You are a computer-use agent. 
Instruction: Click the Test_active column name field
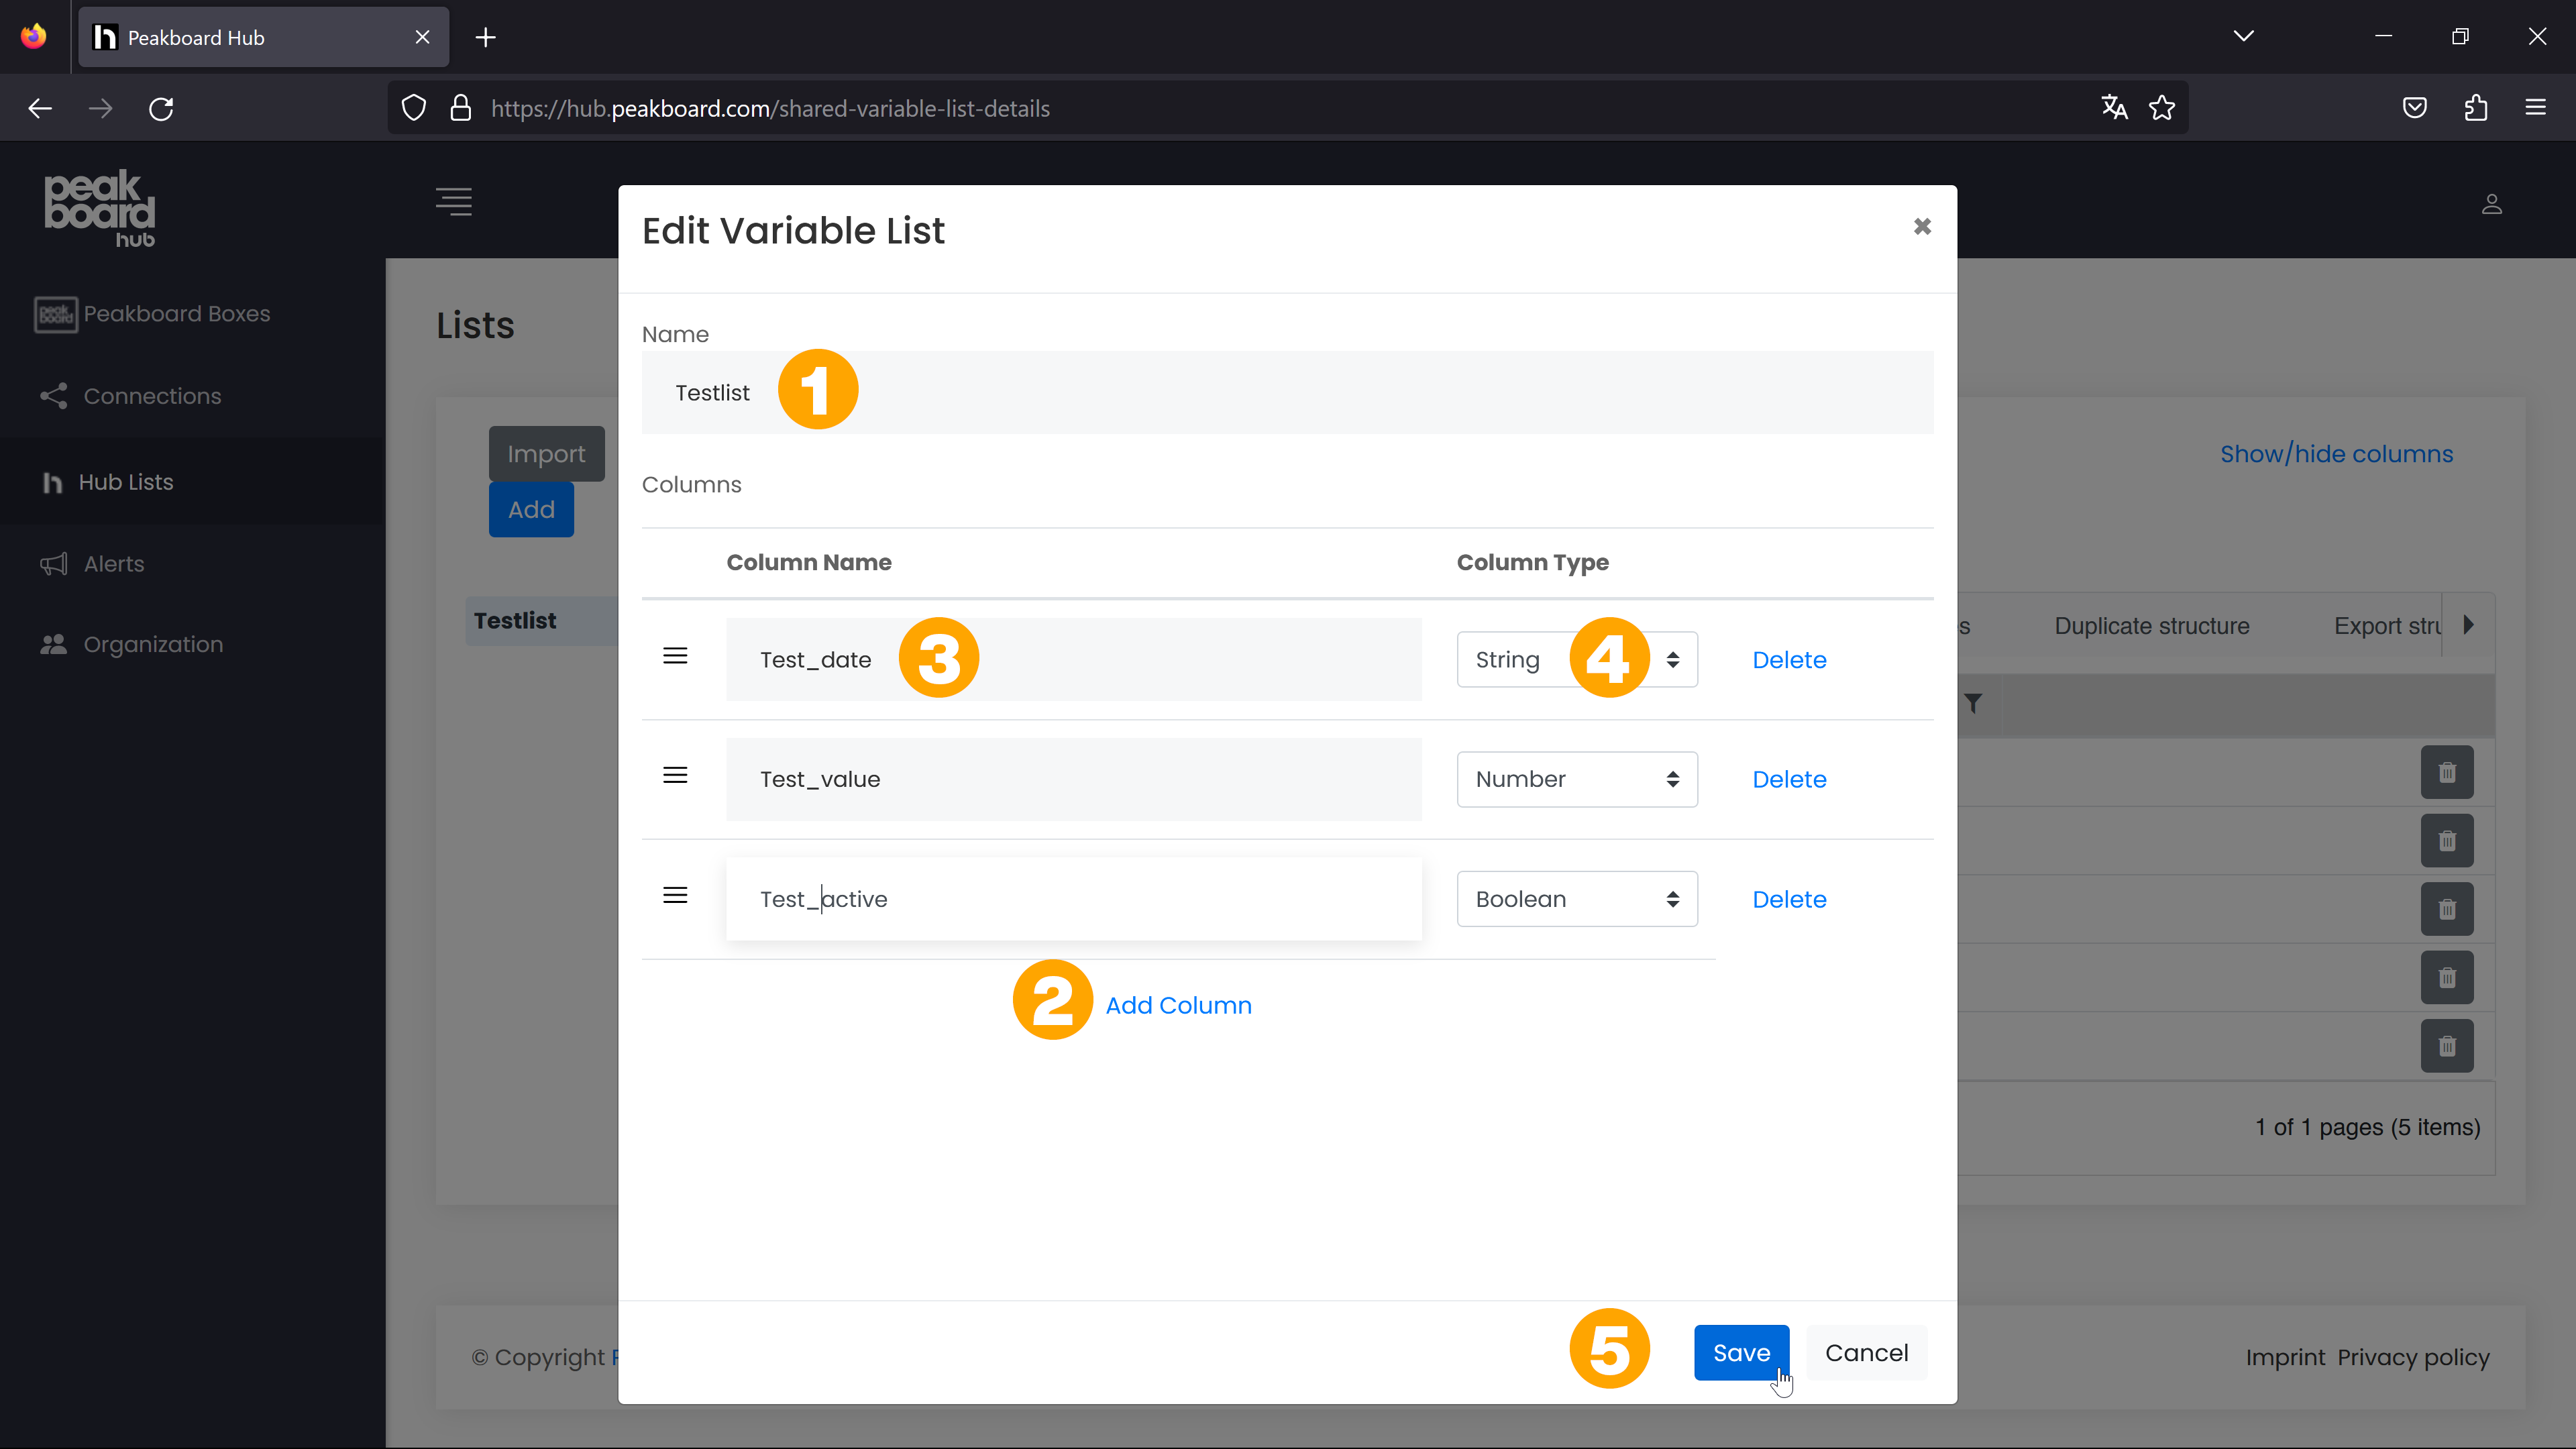(1073, 899)
